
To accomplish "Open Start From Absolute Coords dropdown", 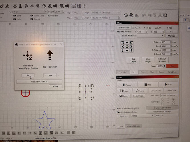I will 169,95.
